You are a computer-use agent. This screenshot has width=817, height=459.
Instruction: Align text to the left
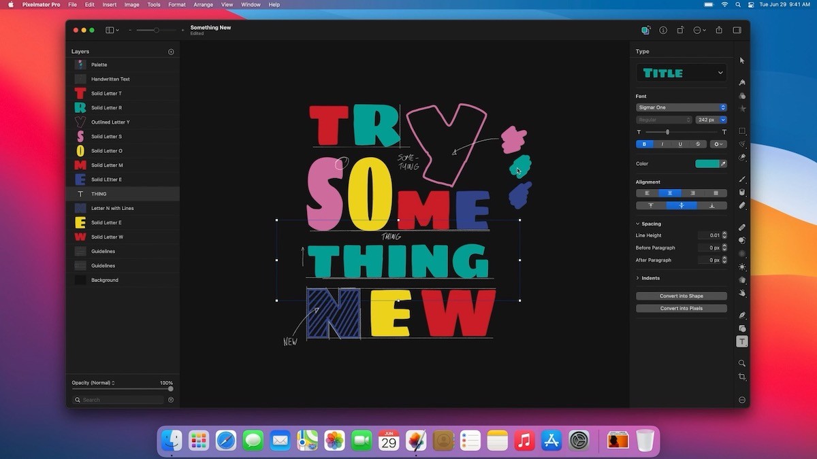647,193
